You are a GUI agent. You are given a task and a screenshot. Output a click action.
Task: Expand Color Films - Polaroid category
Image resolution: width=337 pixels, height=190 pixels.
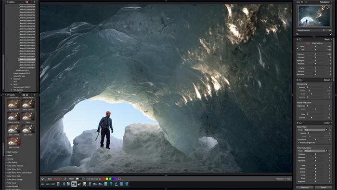coord(6,166)
